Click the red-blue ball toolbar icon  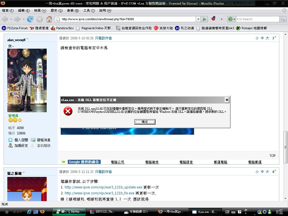(x=213, y=19)
